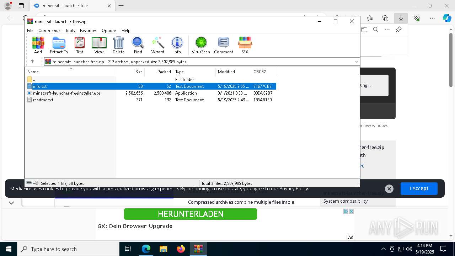The width and height of the screenshot is (455, 256).
Task: Open the Copilot icon in Edge
Action: point(447,18)
